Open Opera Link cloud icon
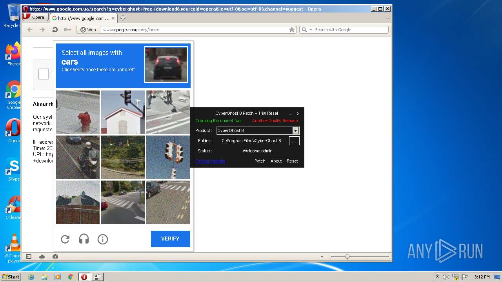This screenshot has height=282, width=502. (x=42, y=257)
